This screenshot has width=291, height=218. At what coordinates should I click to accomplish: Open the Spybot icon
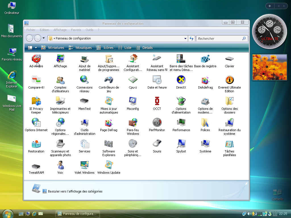181,144
